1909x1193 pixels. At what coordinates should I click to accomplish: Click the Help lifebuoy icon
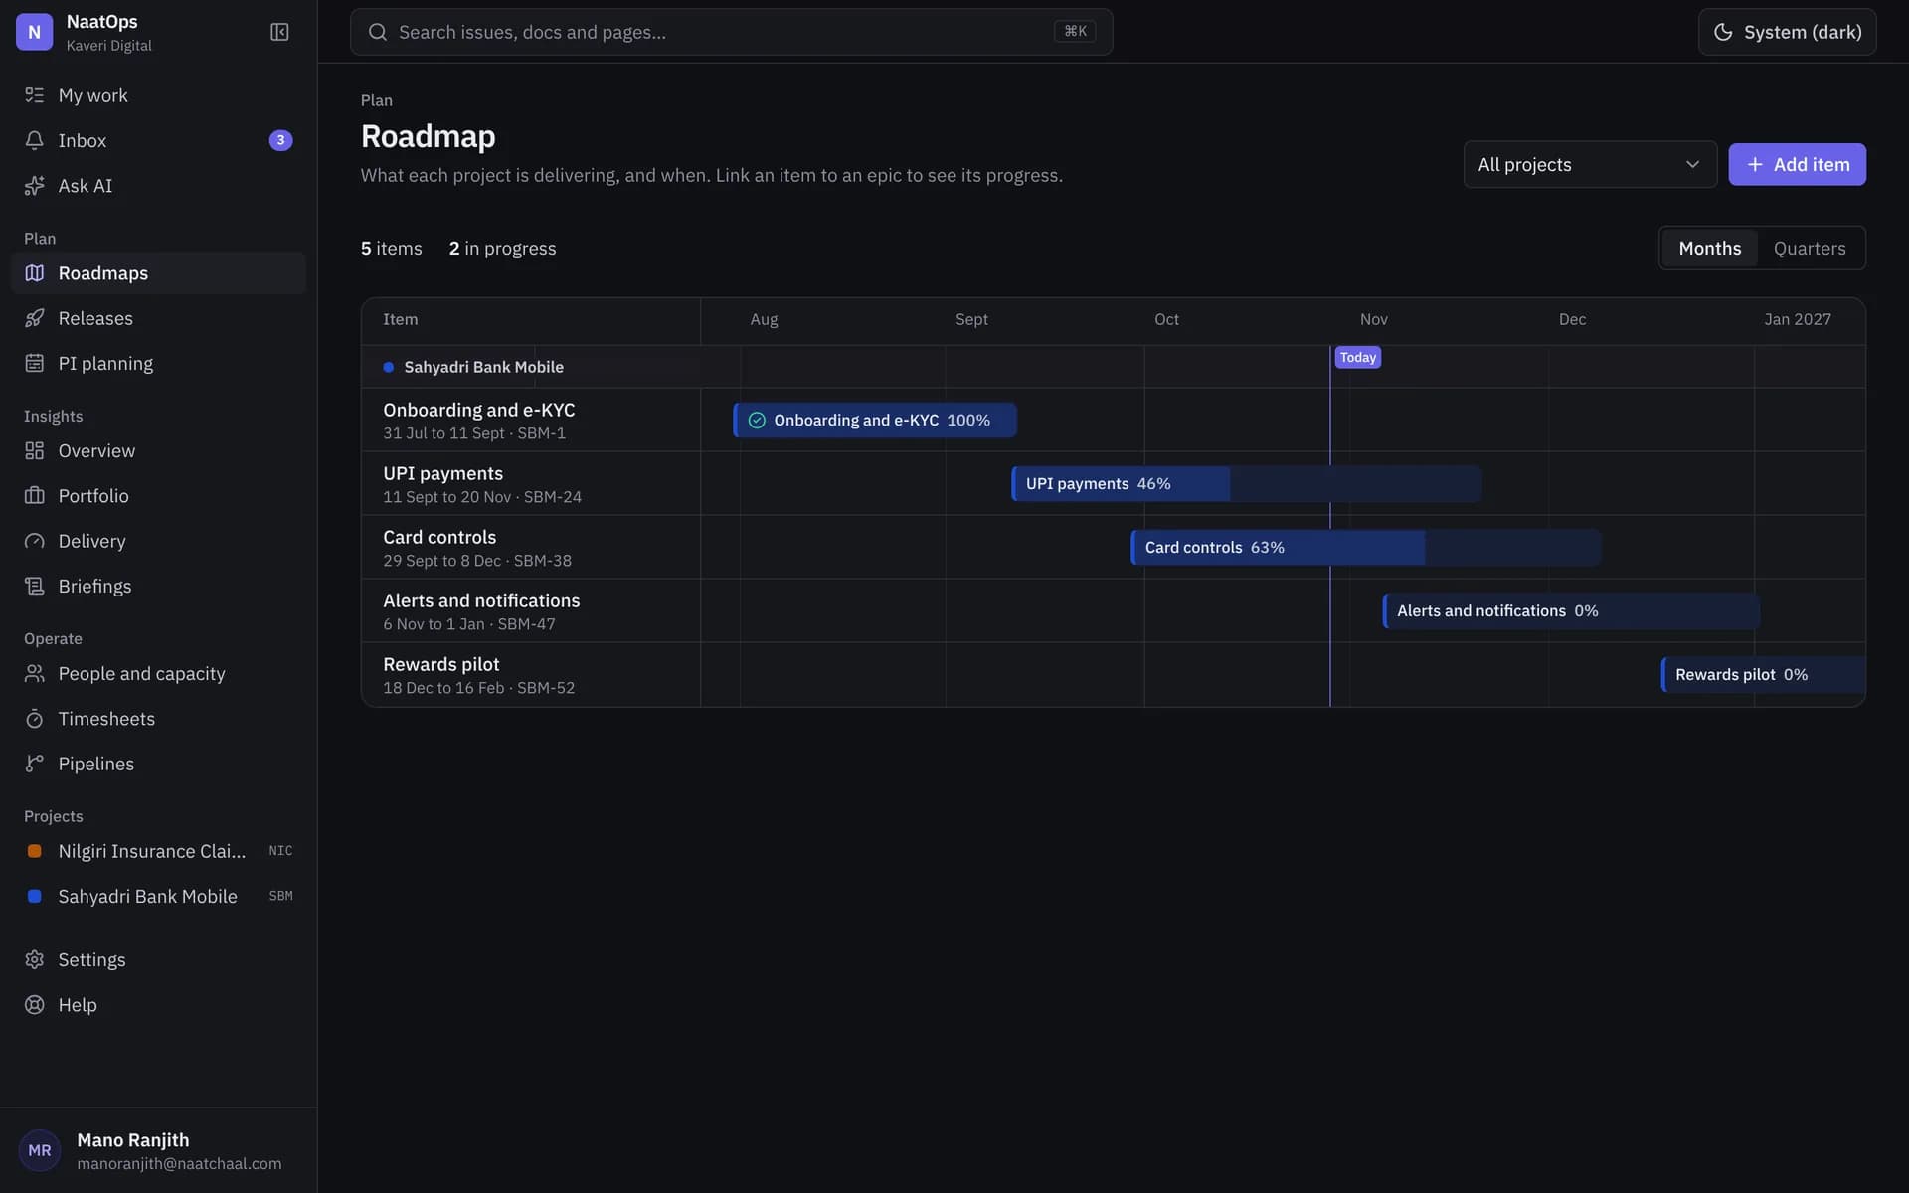[35, 1005]
